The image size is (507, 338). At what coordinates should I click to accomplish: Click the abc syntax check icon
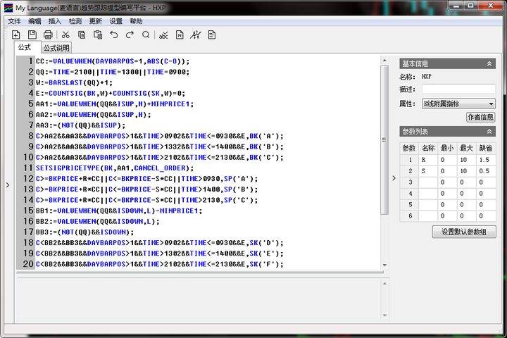pos(164,35)
